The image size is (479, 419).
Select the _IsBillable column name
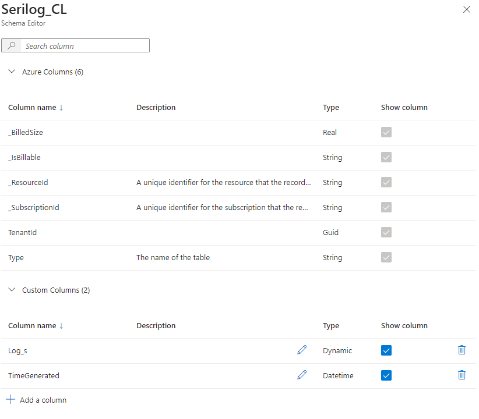coord(24,158)
